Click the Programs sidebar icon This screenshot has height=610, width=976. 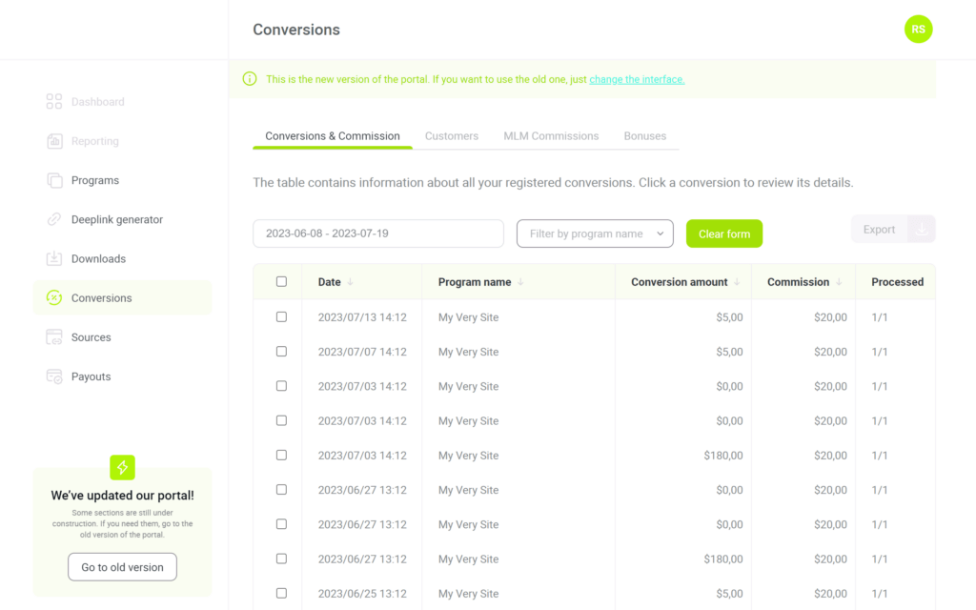[54, 180]
